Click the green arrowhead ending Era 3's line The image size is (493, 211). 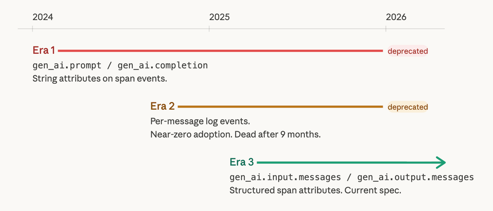coord(441,162)
